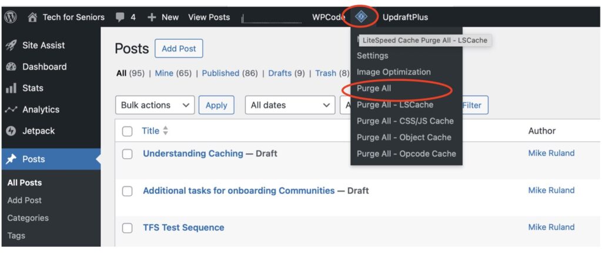Select Image Optimization menu entry
Image resolution: width=602 pixels, height=255 pixels.
pos(394,72)
